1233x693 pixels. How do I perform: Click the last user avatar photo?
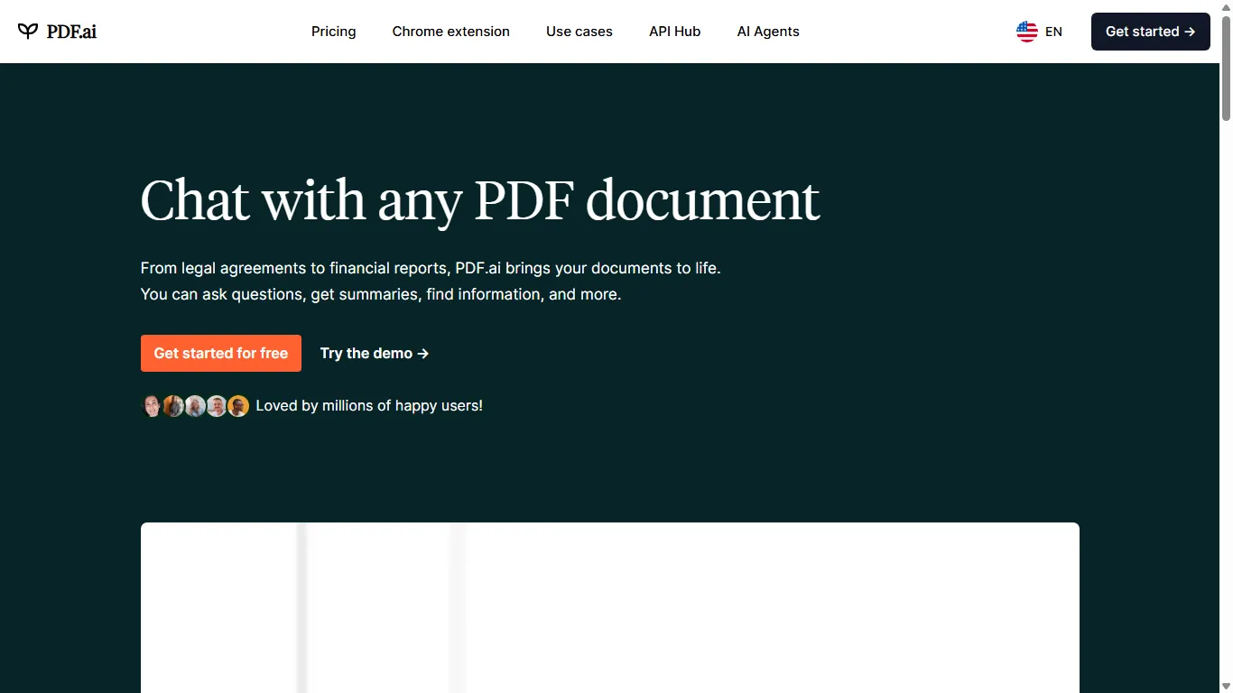click(237, 406)
